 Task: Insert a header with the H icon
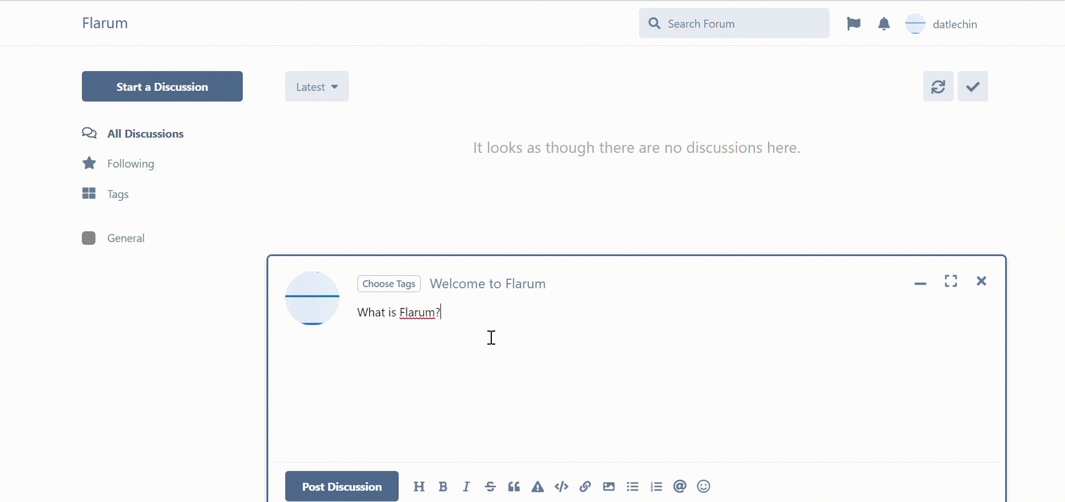(418, 486)
